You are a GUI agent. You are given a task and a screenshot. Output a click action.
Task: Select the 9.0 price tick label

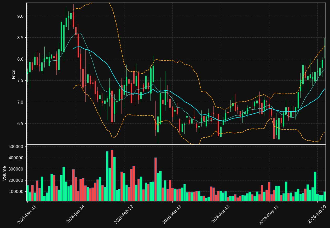tap(20, 16)
